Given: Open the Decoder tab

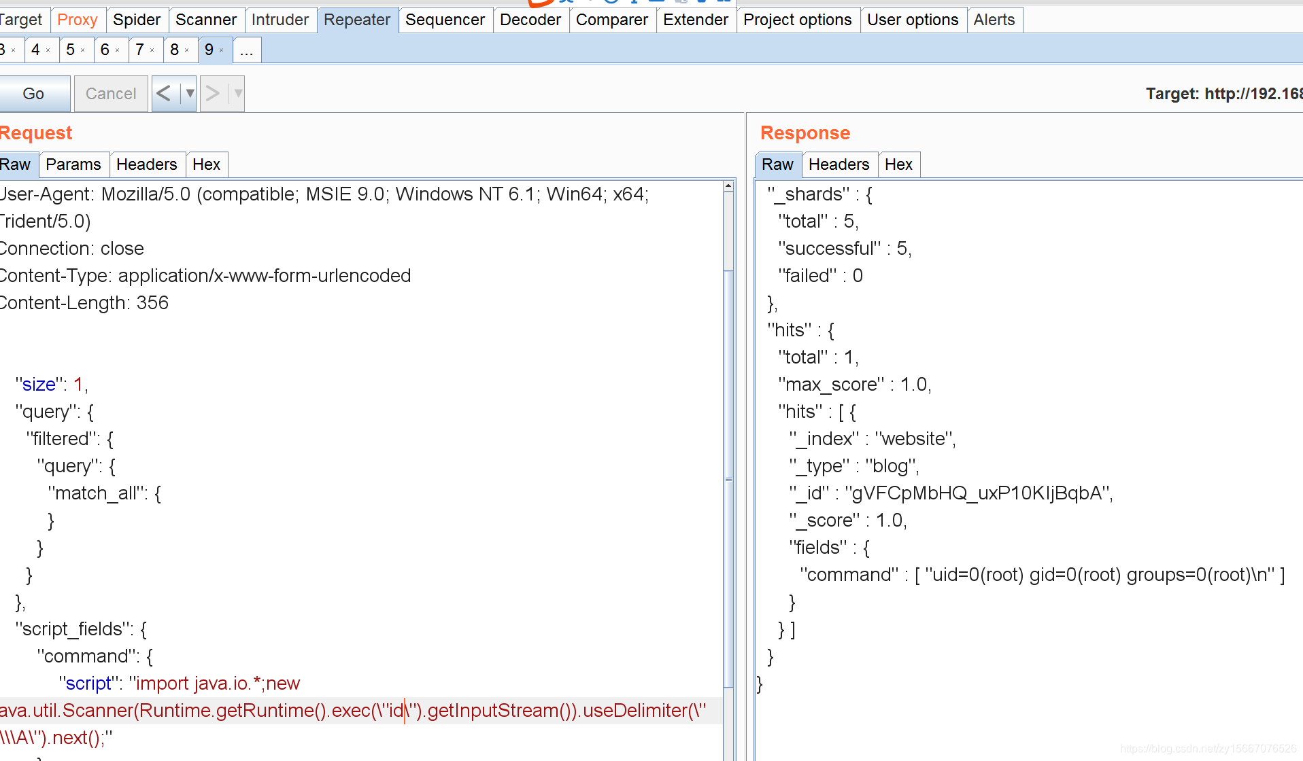Looking at the screenshot, I should click(530, 20).
